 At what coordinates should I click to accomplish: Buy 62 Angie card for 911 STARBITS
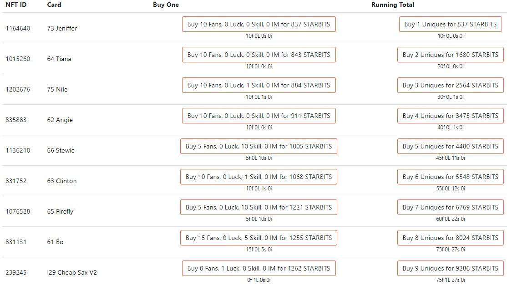click(259, 116)
